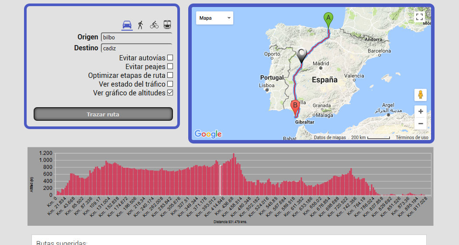The height and width of the screenshot is (245, 459).
Task: Click the Andorra label on map
Action: point(373,39)
